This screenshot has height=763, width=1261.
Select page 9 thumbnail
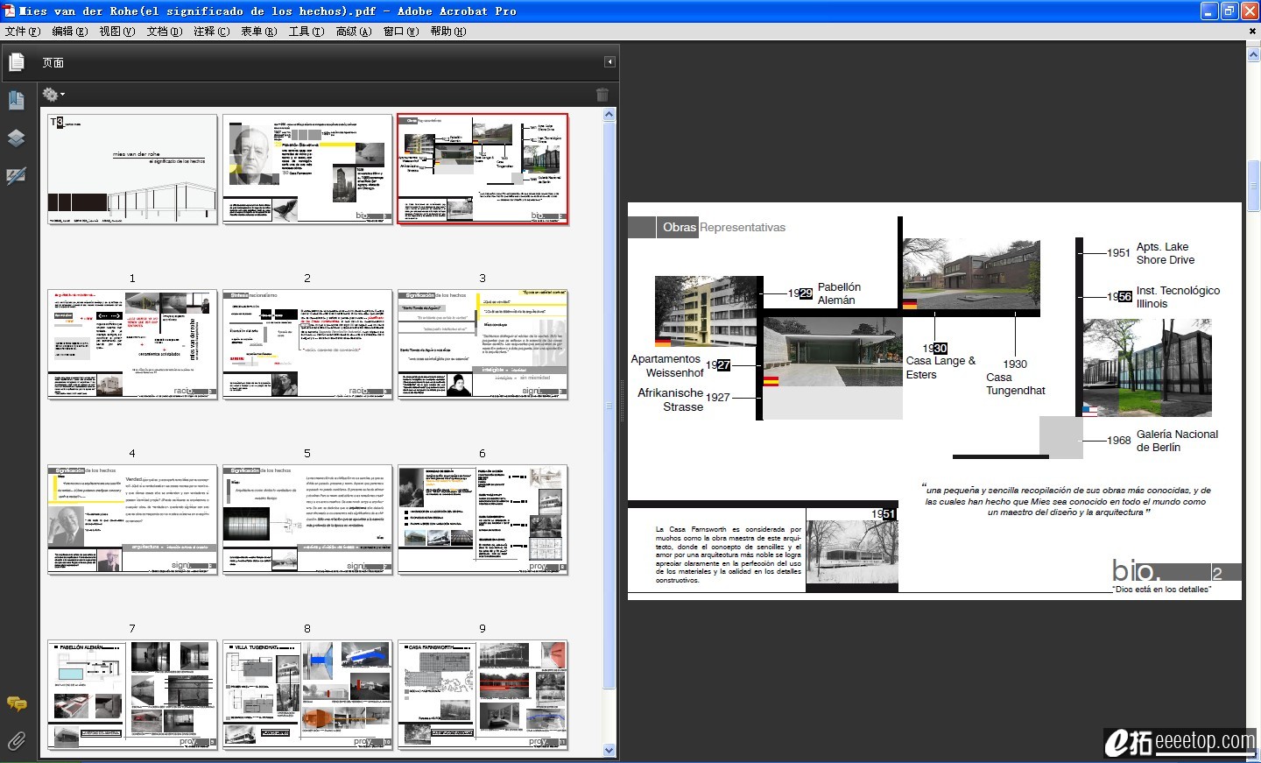coord(483,519)
